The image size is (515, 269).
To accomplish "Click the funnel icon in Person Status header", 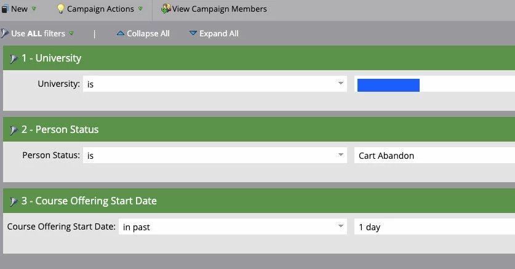I will 14,130.
